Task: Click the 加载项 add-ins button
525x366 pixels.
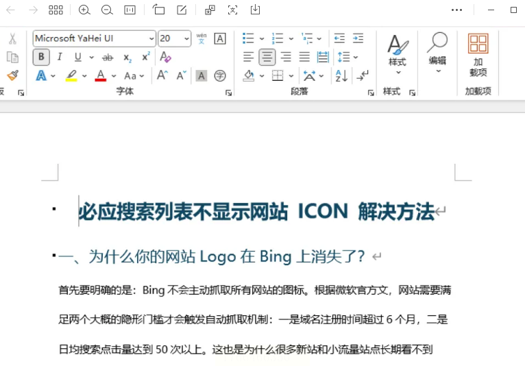Action: 478,56
